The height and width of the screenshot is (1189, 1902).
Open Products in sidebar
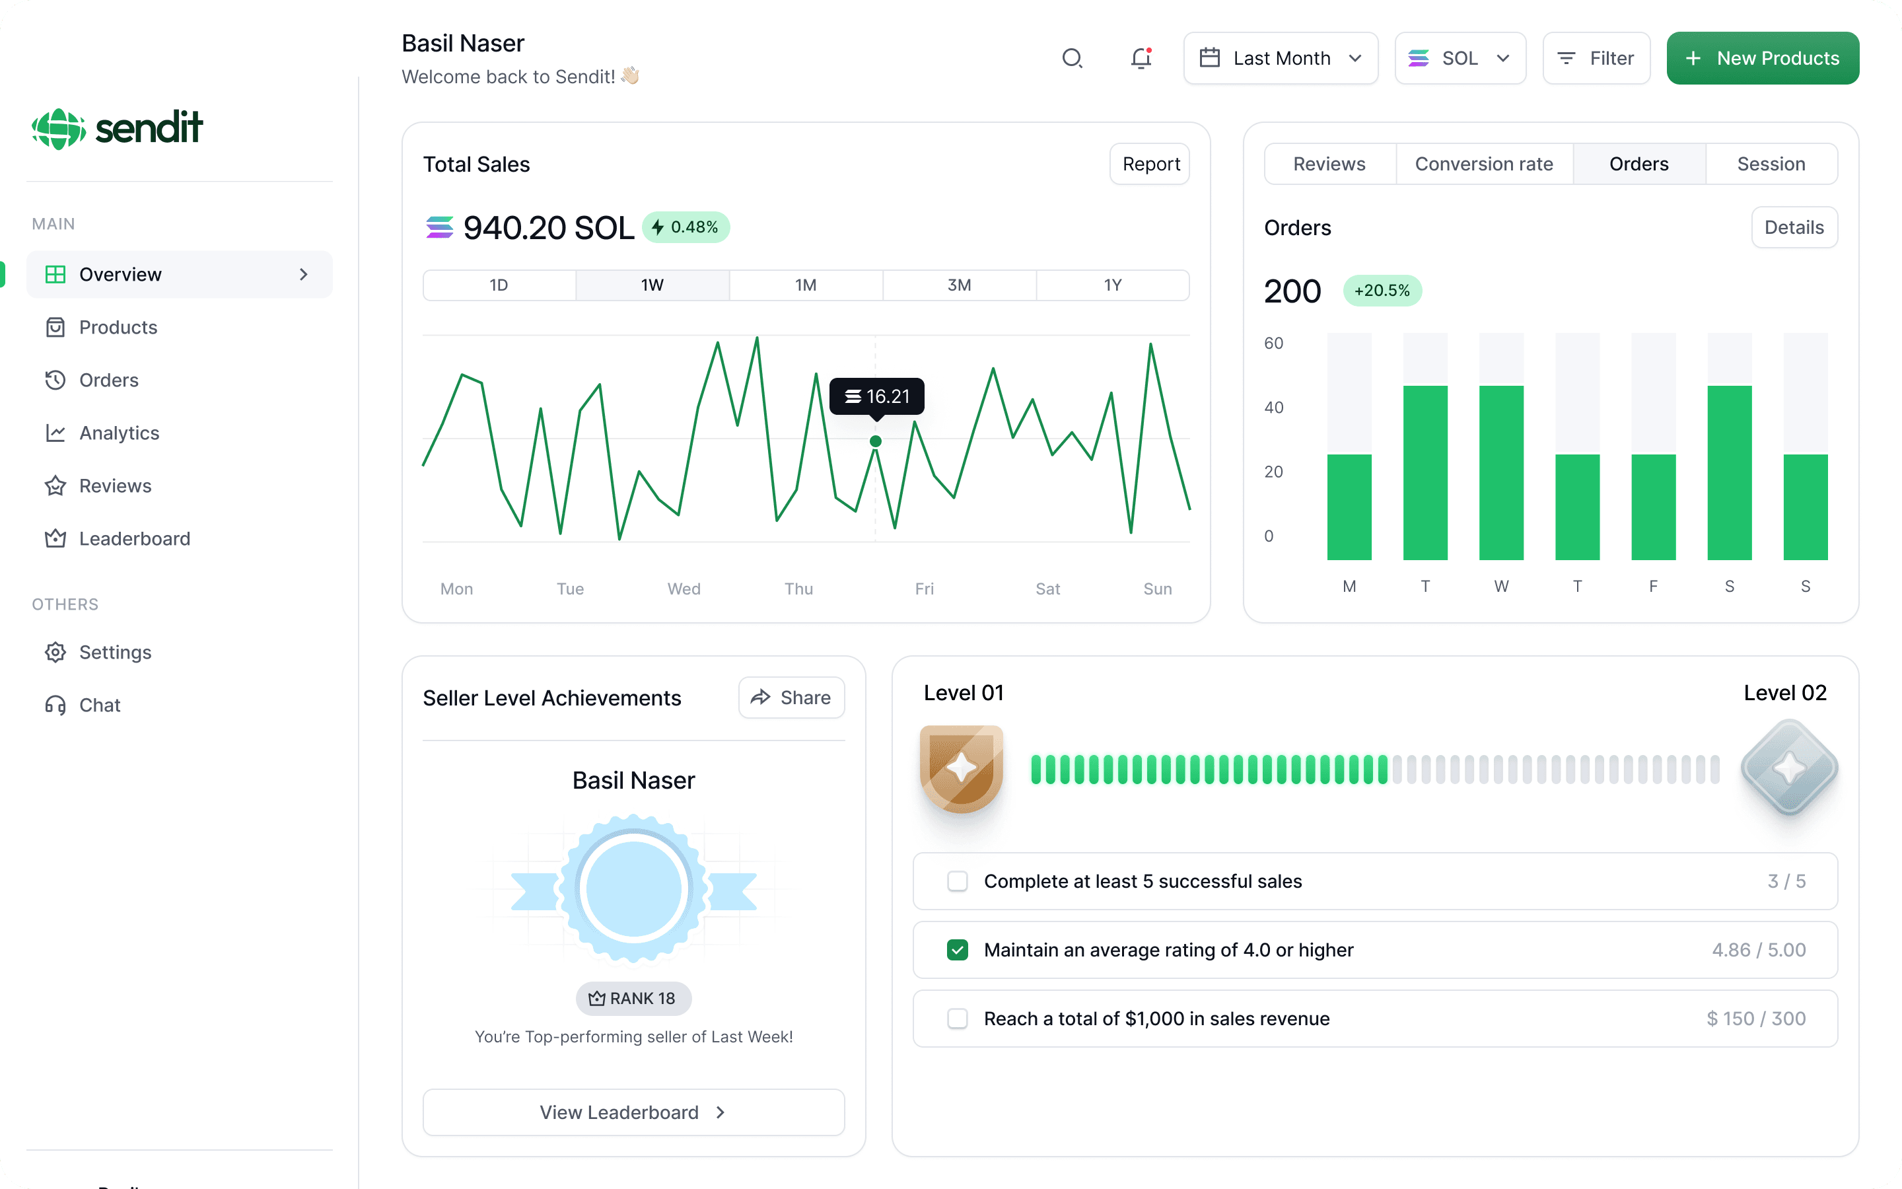click(x=118, y=327)
